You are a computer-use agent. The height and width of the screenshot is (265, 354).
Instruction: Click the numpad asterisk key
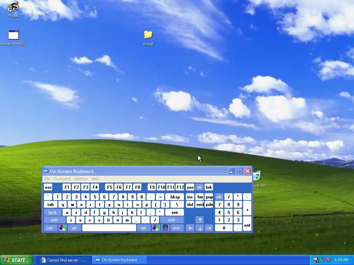pyautogui.click(x=238, y=197)
